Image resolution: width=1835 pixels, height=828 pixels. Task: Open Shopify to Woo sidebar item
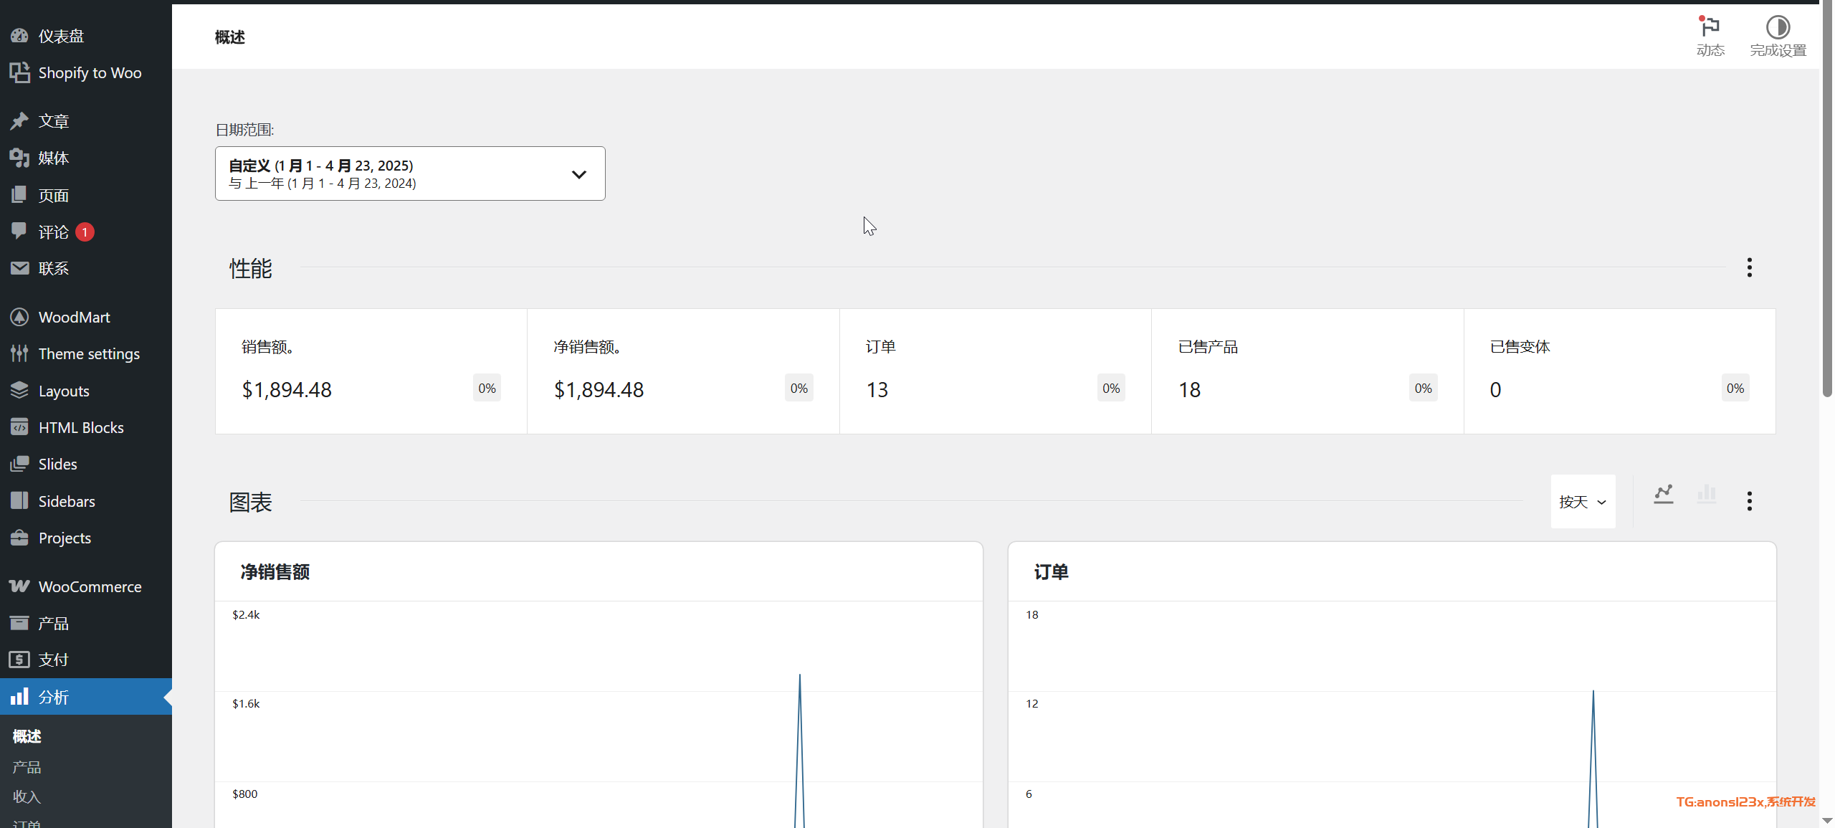tap(90, 72)
